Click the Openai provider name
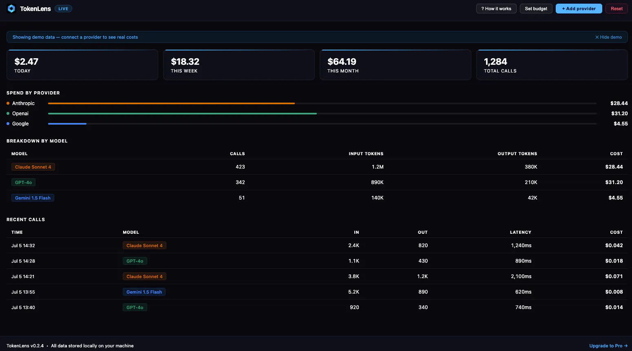This screenshot has width=632, height=351. pos(20,114)
